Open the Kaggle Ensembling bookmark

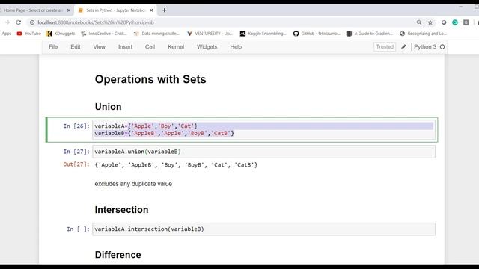pos(263,34)
